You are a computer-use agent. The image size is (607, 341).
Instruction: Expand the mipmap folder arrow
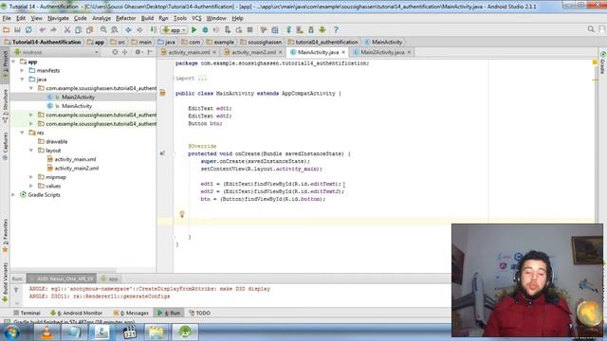(31, 177)
